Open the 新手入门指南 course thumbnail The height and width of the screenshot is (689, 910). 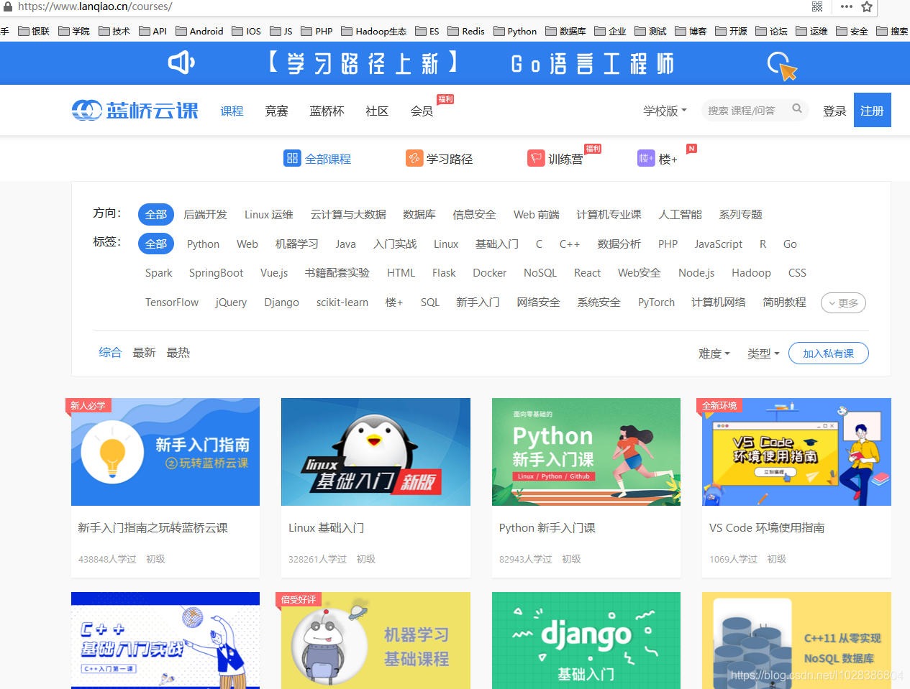[x=165, y=452]
